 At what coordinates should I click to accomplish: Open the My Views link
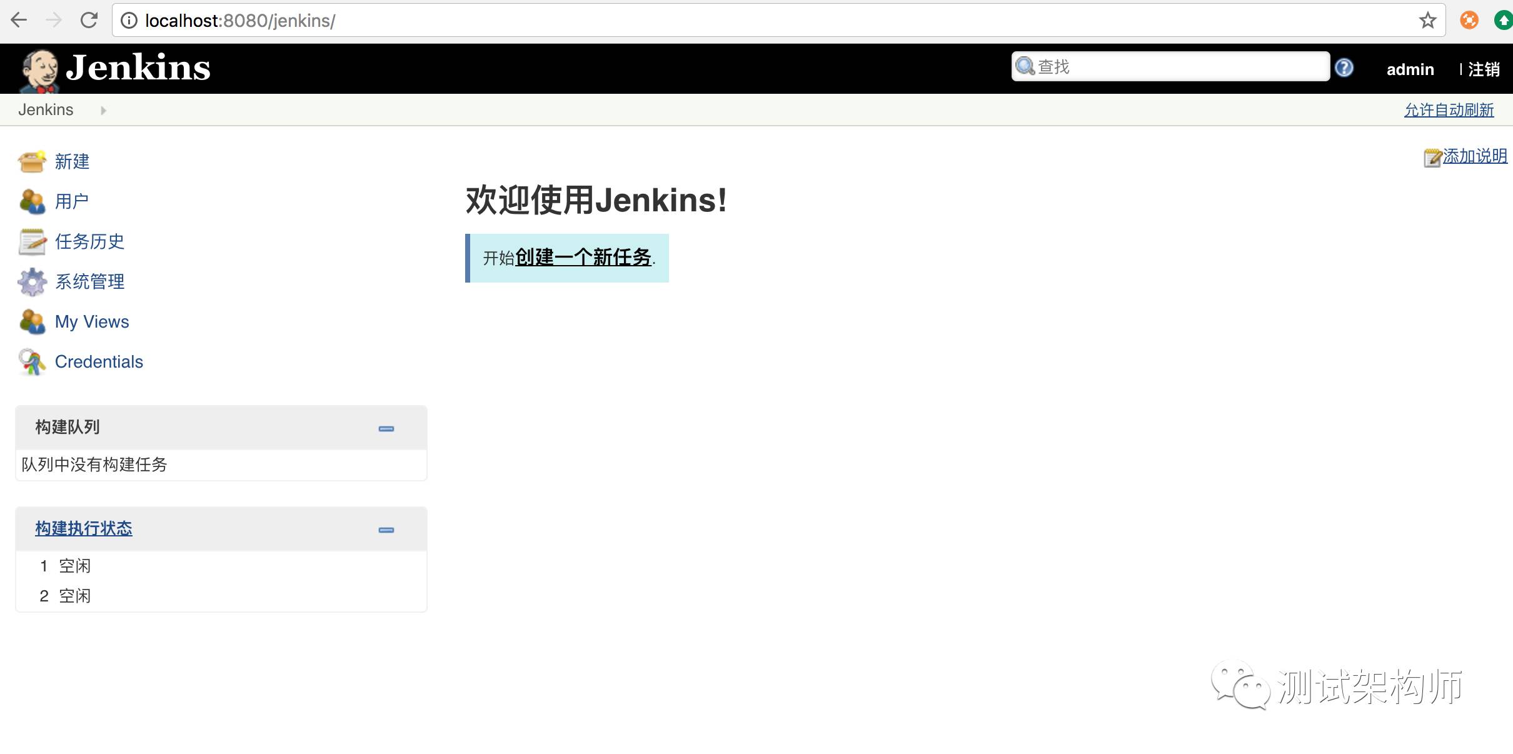[x=92, y=322]
